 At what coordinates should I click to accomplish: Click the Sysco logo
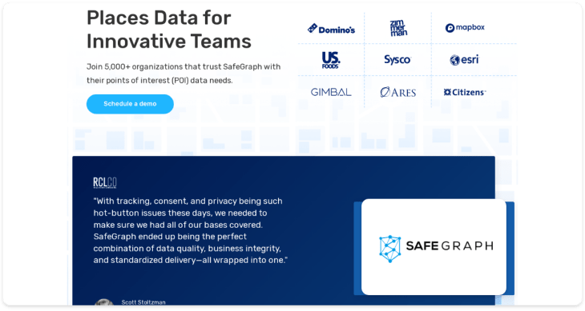(x=397, y=59)
